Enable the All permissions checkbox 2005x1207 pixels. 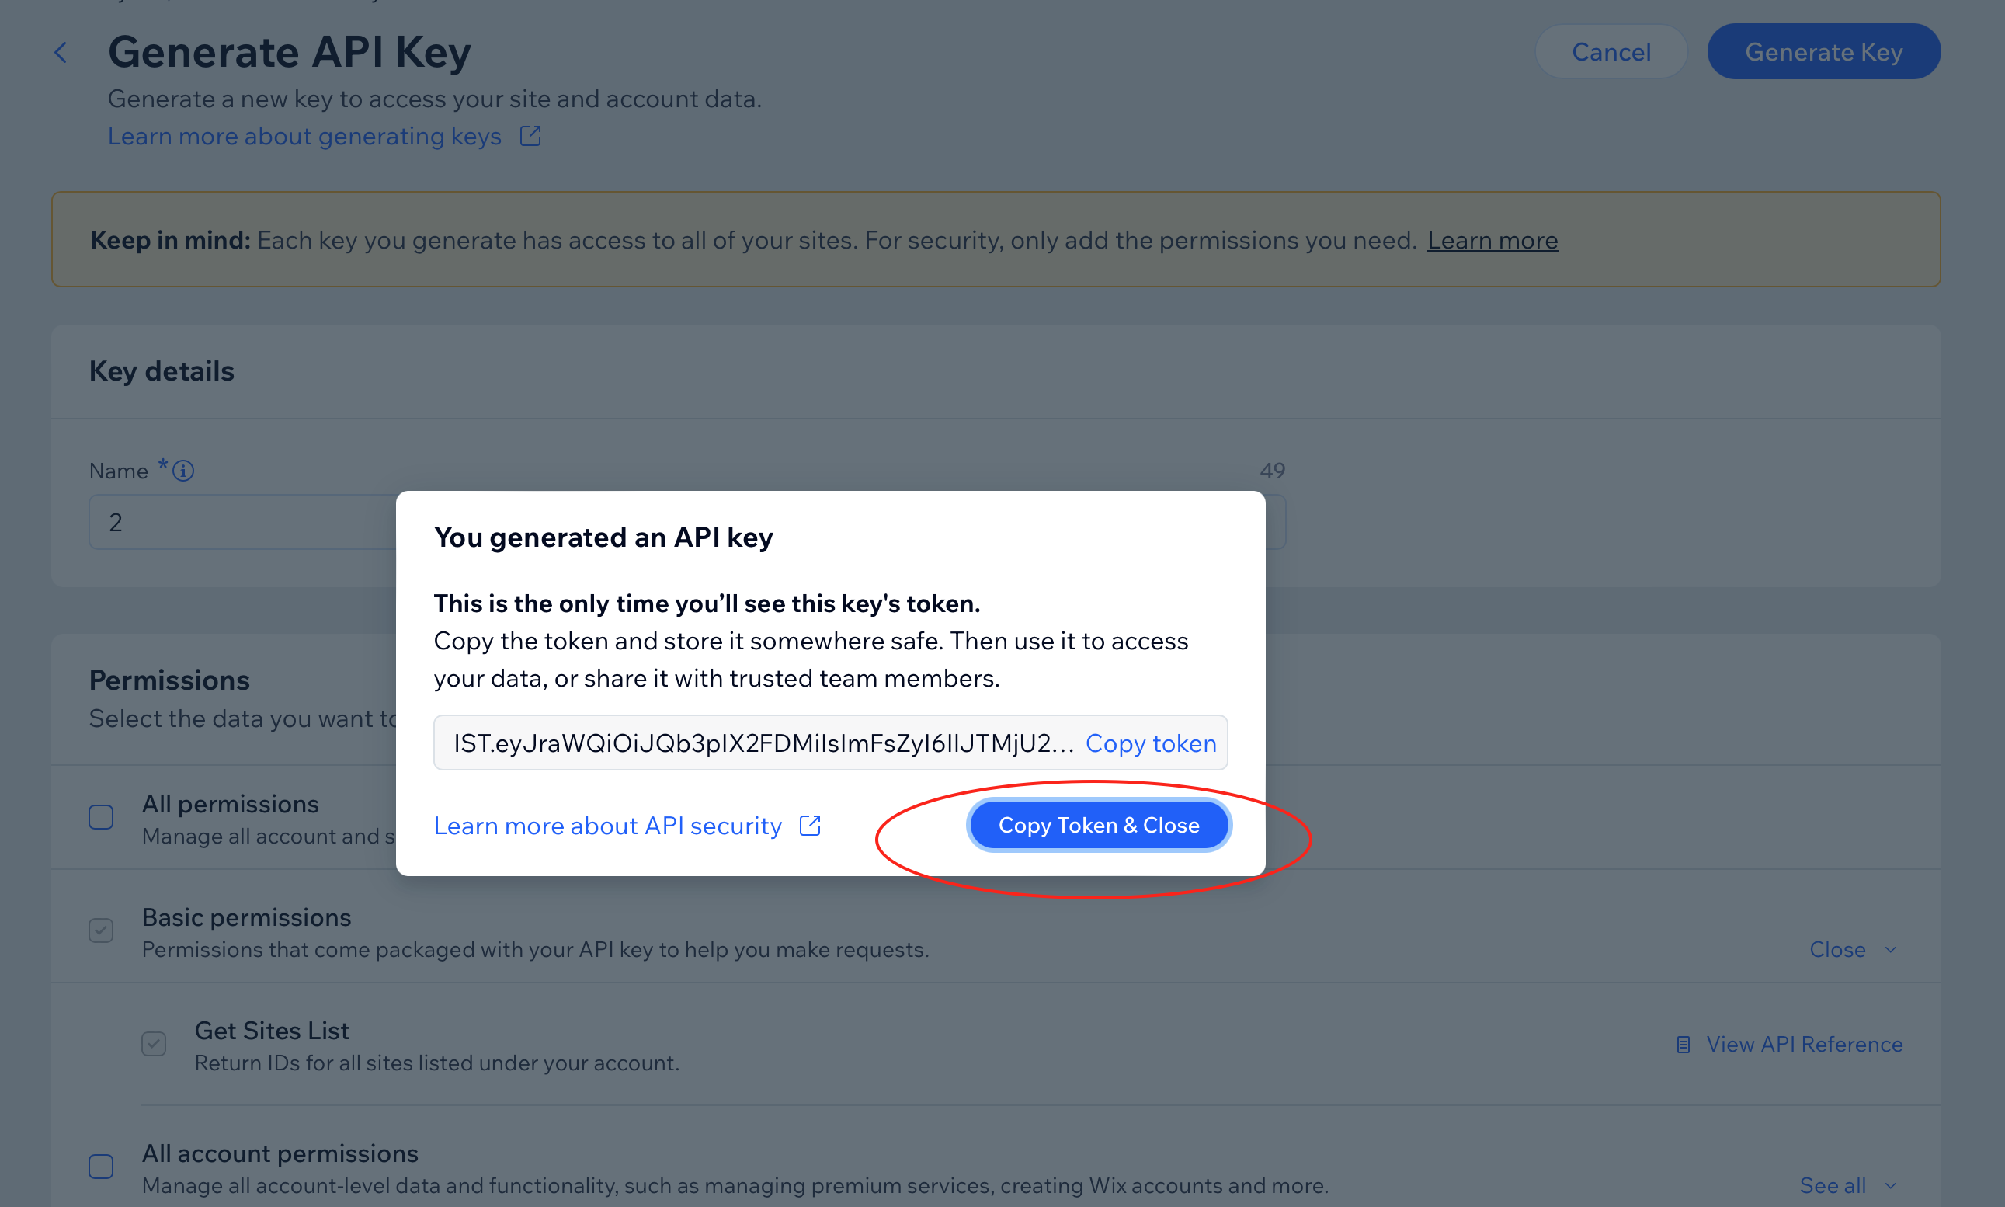(100, 816)
